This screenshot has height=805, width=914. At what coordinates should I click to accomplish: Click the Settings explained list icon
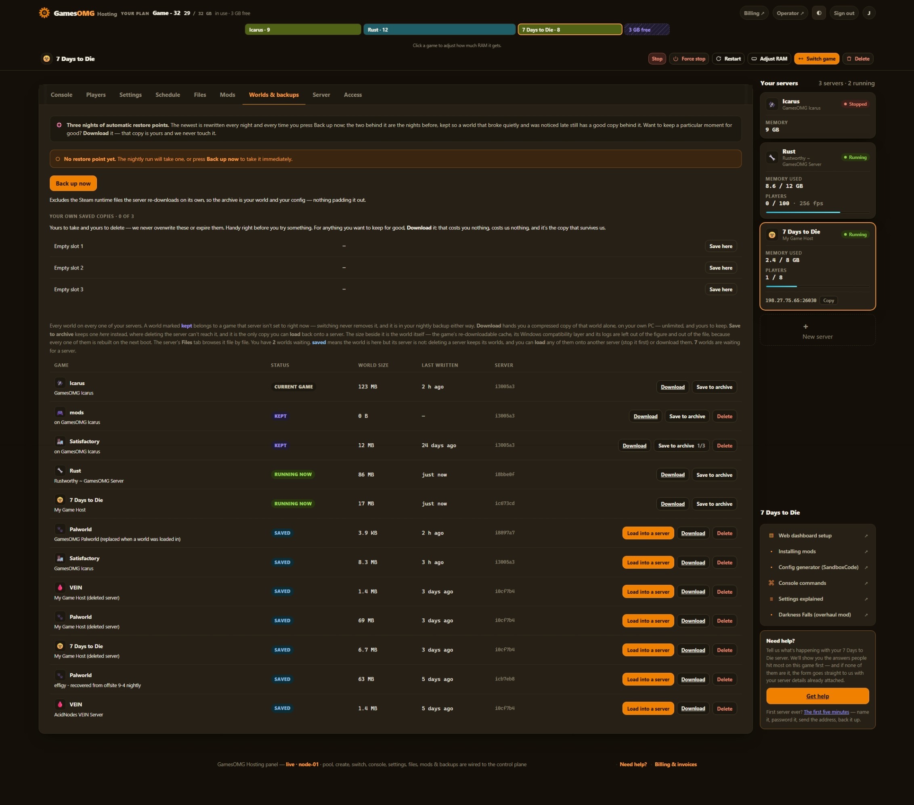[771, 599]
